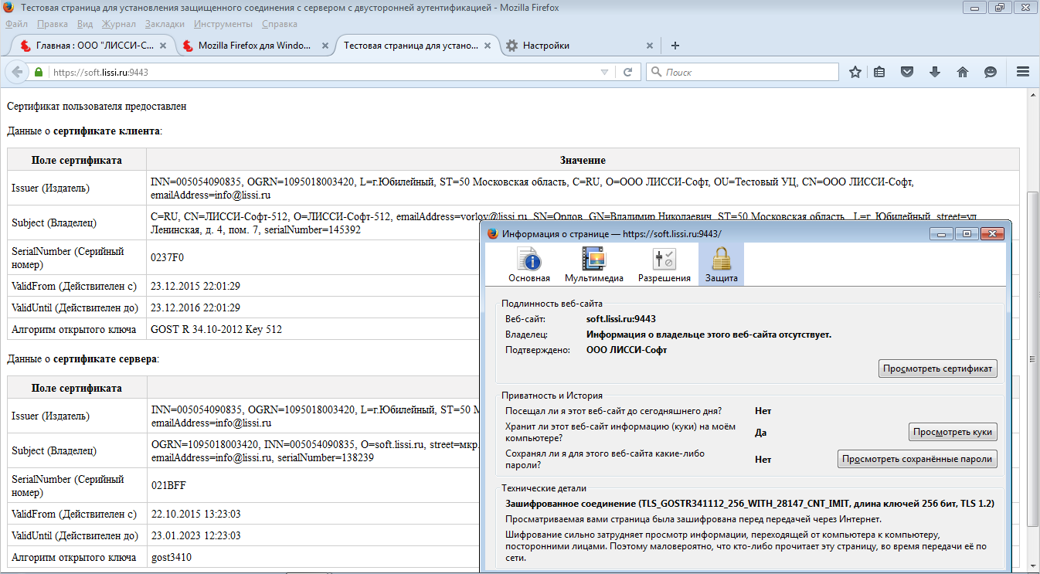Open the downloads arrow icon
Screen dimensions: 1040x574
(935, 72)
